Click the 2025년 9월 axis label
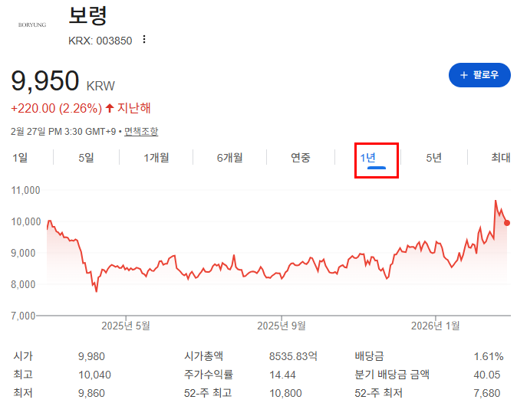517x416 pixels. tap(282, 326)
